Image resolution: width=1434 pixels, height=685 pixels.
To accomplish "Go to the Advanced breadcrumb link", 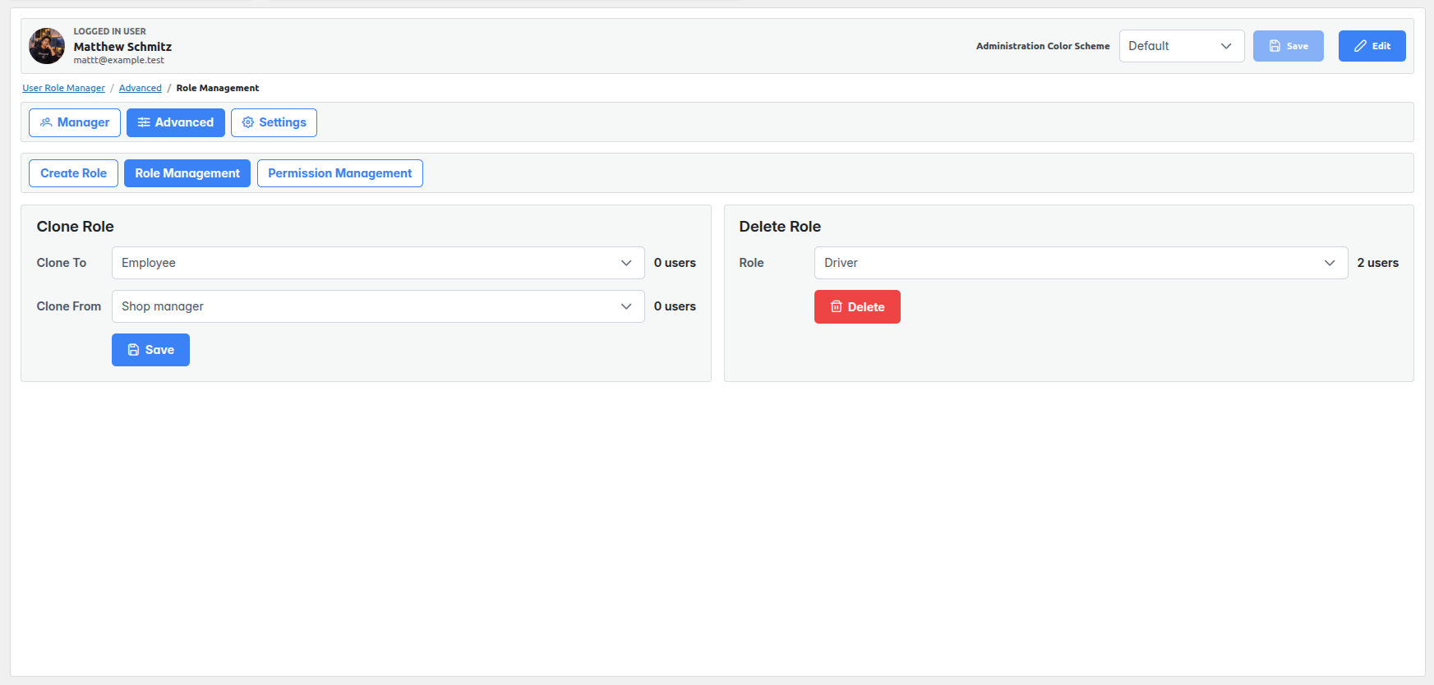I will pos(141,88).
